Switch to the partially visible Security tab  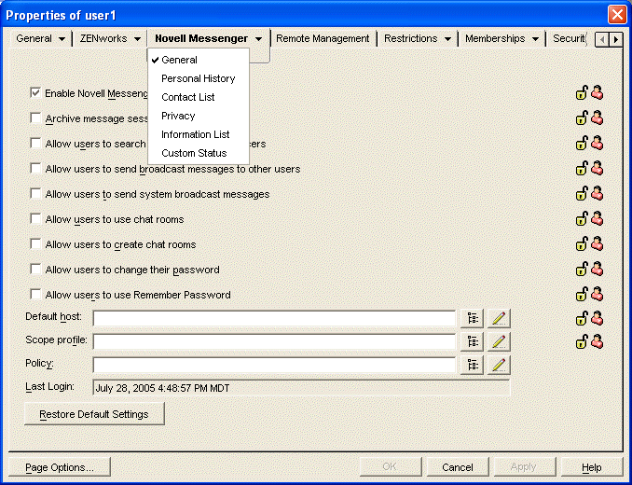point(569,38)
